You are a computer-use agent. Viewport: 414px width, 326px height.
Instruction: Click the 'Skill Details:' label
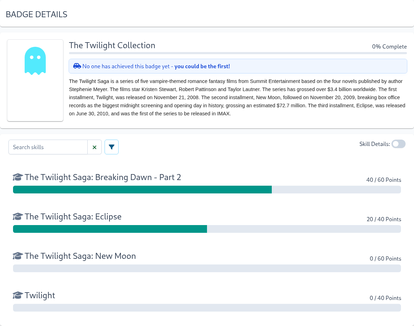coord(375,144)
